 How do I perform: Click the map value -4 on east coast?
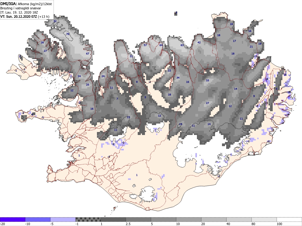(288, 115)
